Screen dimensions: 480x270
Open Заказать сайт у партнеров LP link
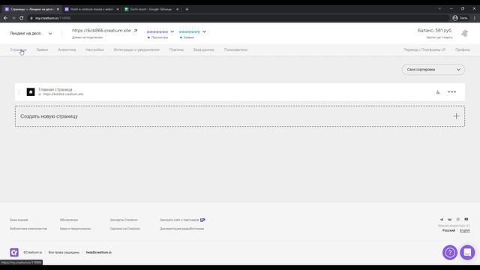tap(182, 220)
